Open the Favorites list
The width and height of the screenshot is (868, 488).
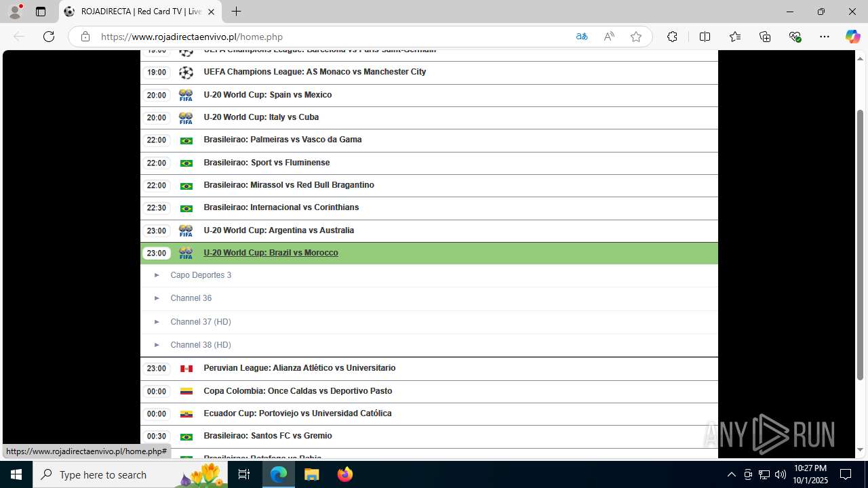point(735,37)
